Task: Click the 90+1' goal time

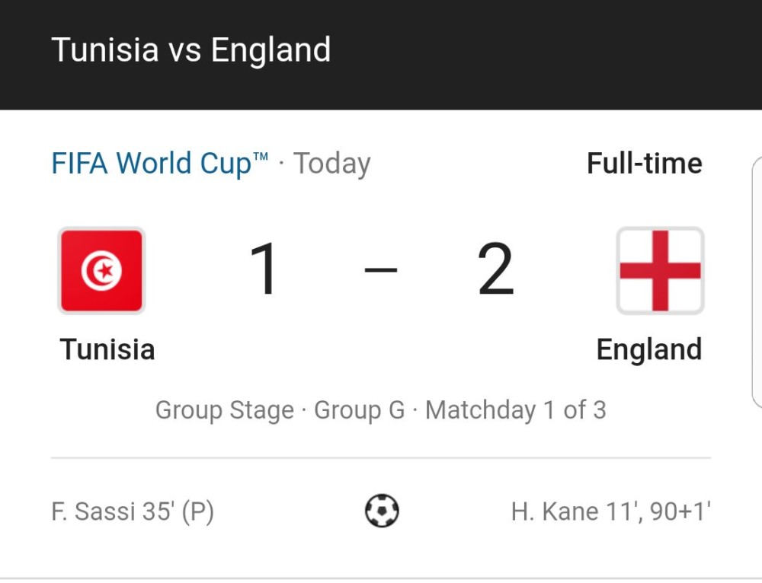Action: pyautogui.click(x=680, y=511)
